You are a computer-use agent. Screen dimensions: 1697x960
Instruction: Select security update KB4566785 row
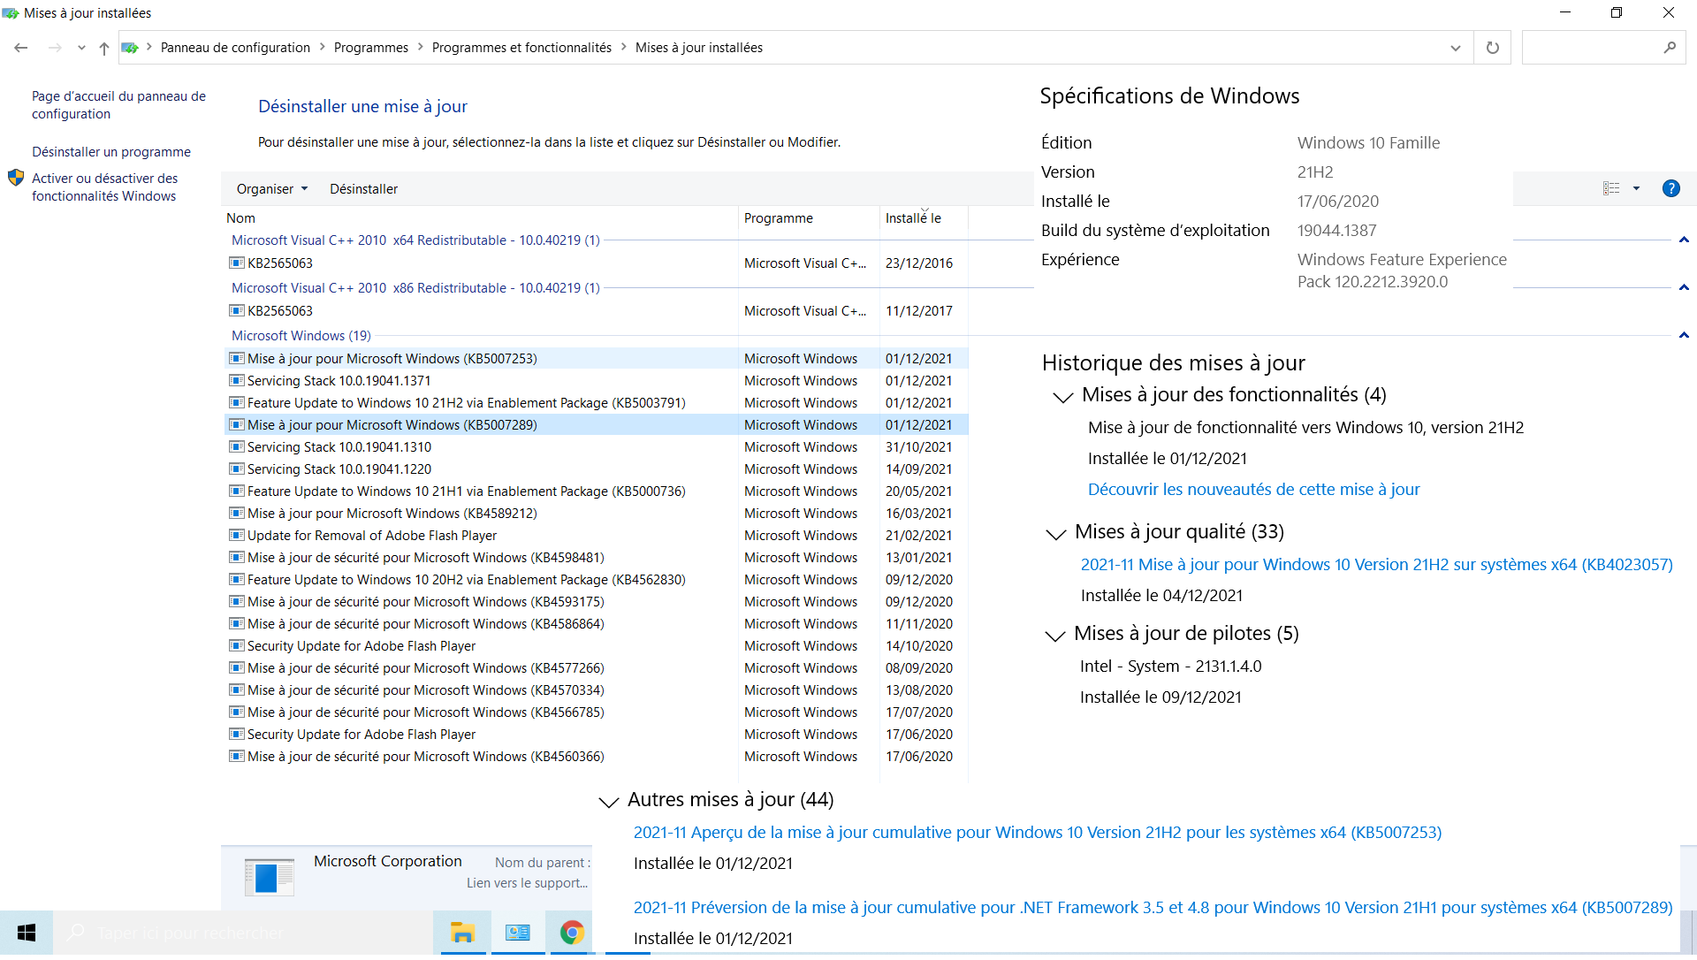point(597,712)
